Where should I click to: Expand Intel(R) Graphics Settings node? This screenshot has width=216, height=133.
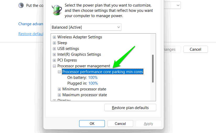[x=55, y=54]
